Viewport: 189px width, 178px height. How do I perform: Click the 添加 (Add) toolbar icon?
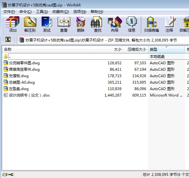coord(13,22)
